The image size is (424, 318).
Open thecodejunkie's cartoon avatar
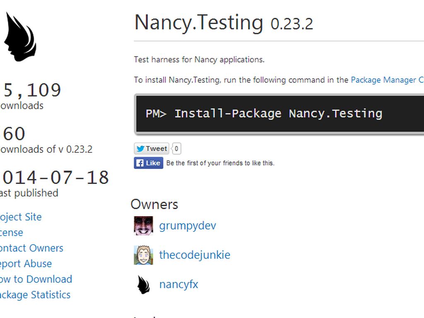(143, 255)
